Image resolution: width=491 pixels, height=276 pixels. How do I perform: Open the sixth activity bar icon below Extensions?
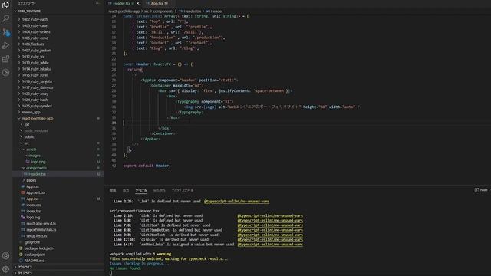[5, 73]
